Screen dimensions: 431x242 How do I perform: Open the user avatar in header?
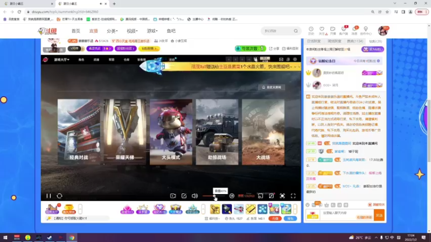tap(383, 31)
